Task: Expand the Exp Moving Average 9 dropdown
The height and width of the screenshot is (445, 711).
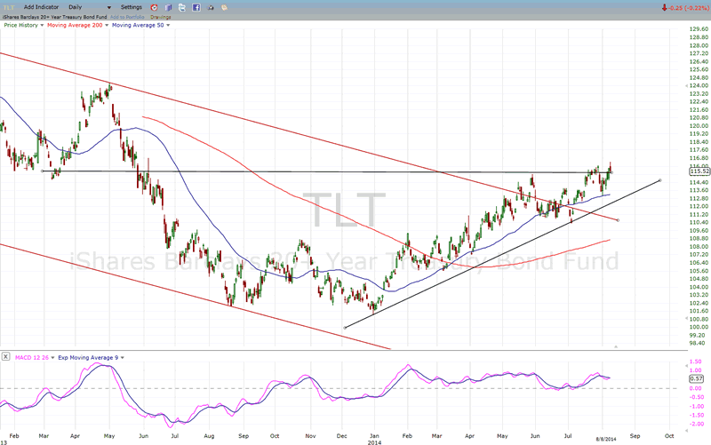Action: coord(120,356)
